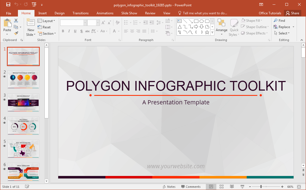The width and height of the screenshot is (306, 190).
Task: Toggle Italic text formatting
Action: pos(69,31)
